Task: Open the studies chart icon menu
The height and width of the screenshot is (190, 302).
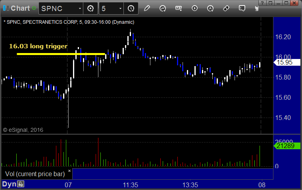Action: click(163, 8)
